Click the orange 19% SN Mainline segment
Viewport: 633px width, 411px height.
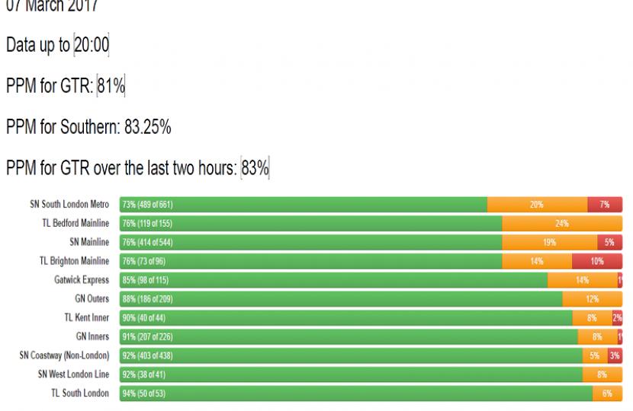click(x=549, y=243)
